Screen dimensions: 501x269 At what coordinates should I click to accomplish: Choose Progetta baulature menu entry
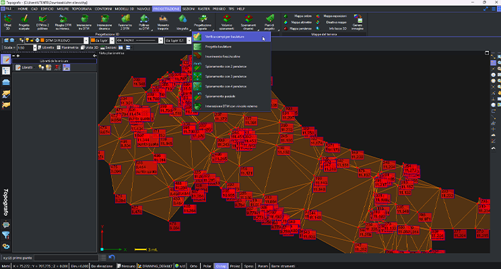[232, 46]
